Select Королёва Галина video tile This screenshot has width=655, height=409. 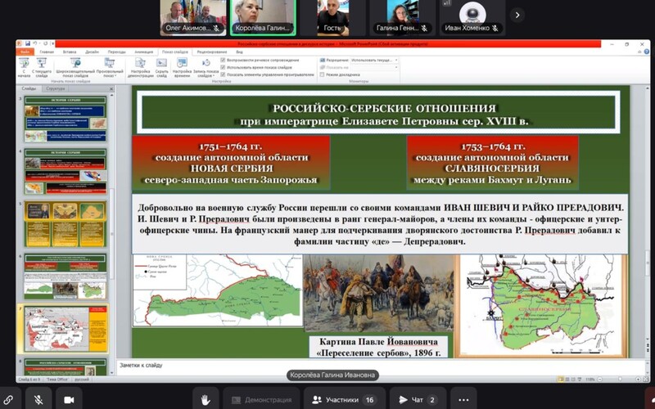click(263, 17)
